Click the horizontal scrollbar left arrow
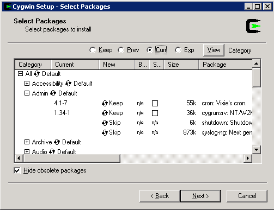 click(x=19, y=158)
